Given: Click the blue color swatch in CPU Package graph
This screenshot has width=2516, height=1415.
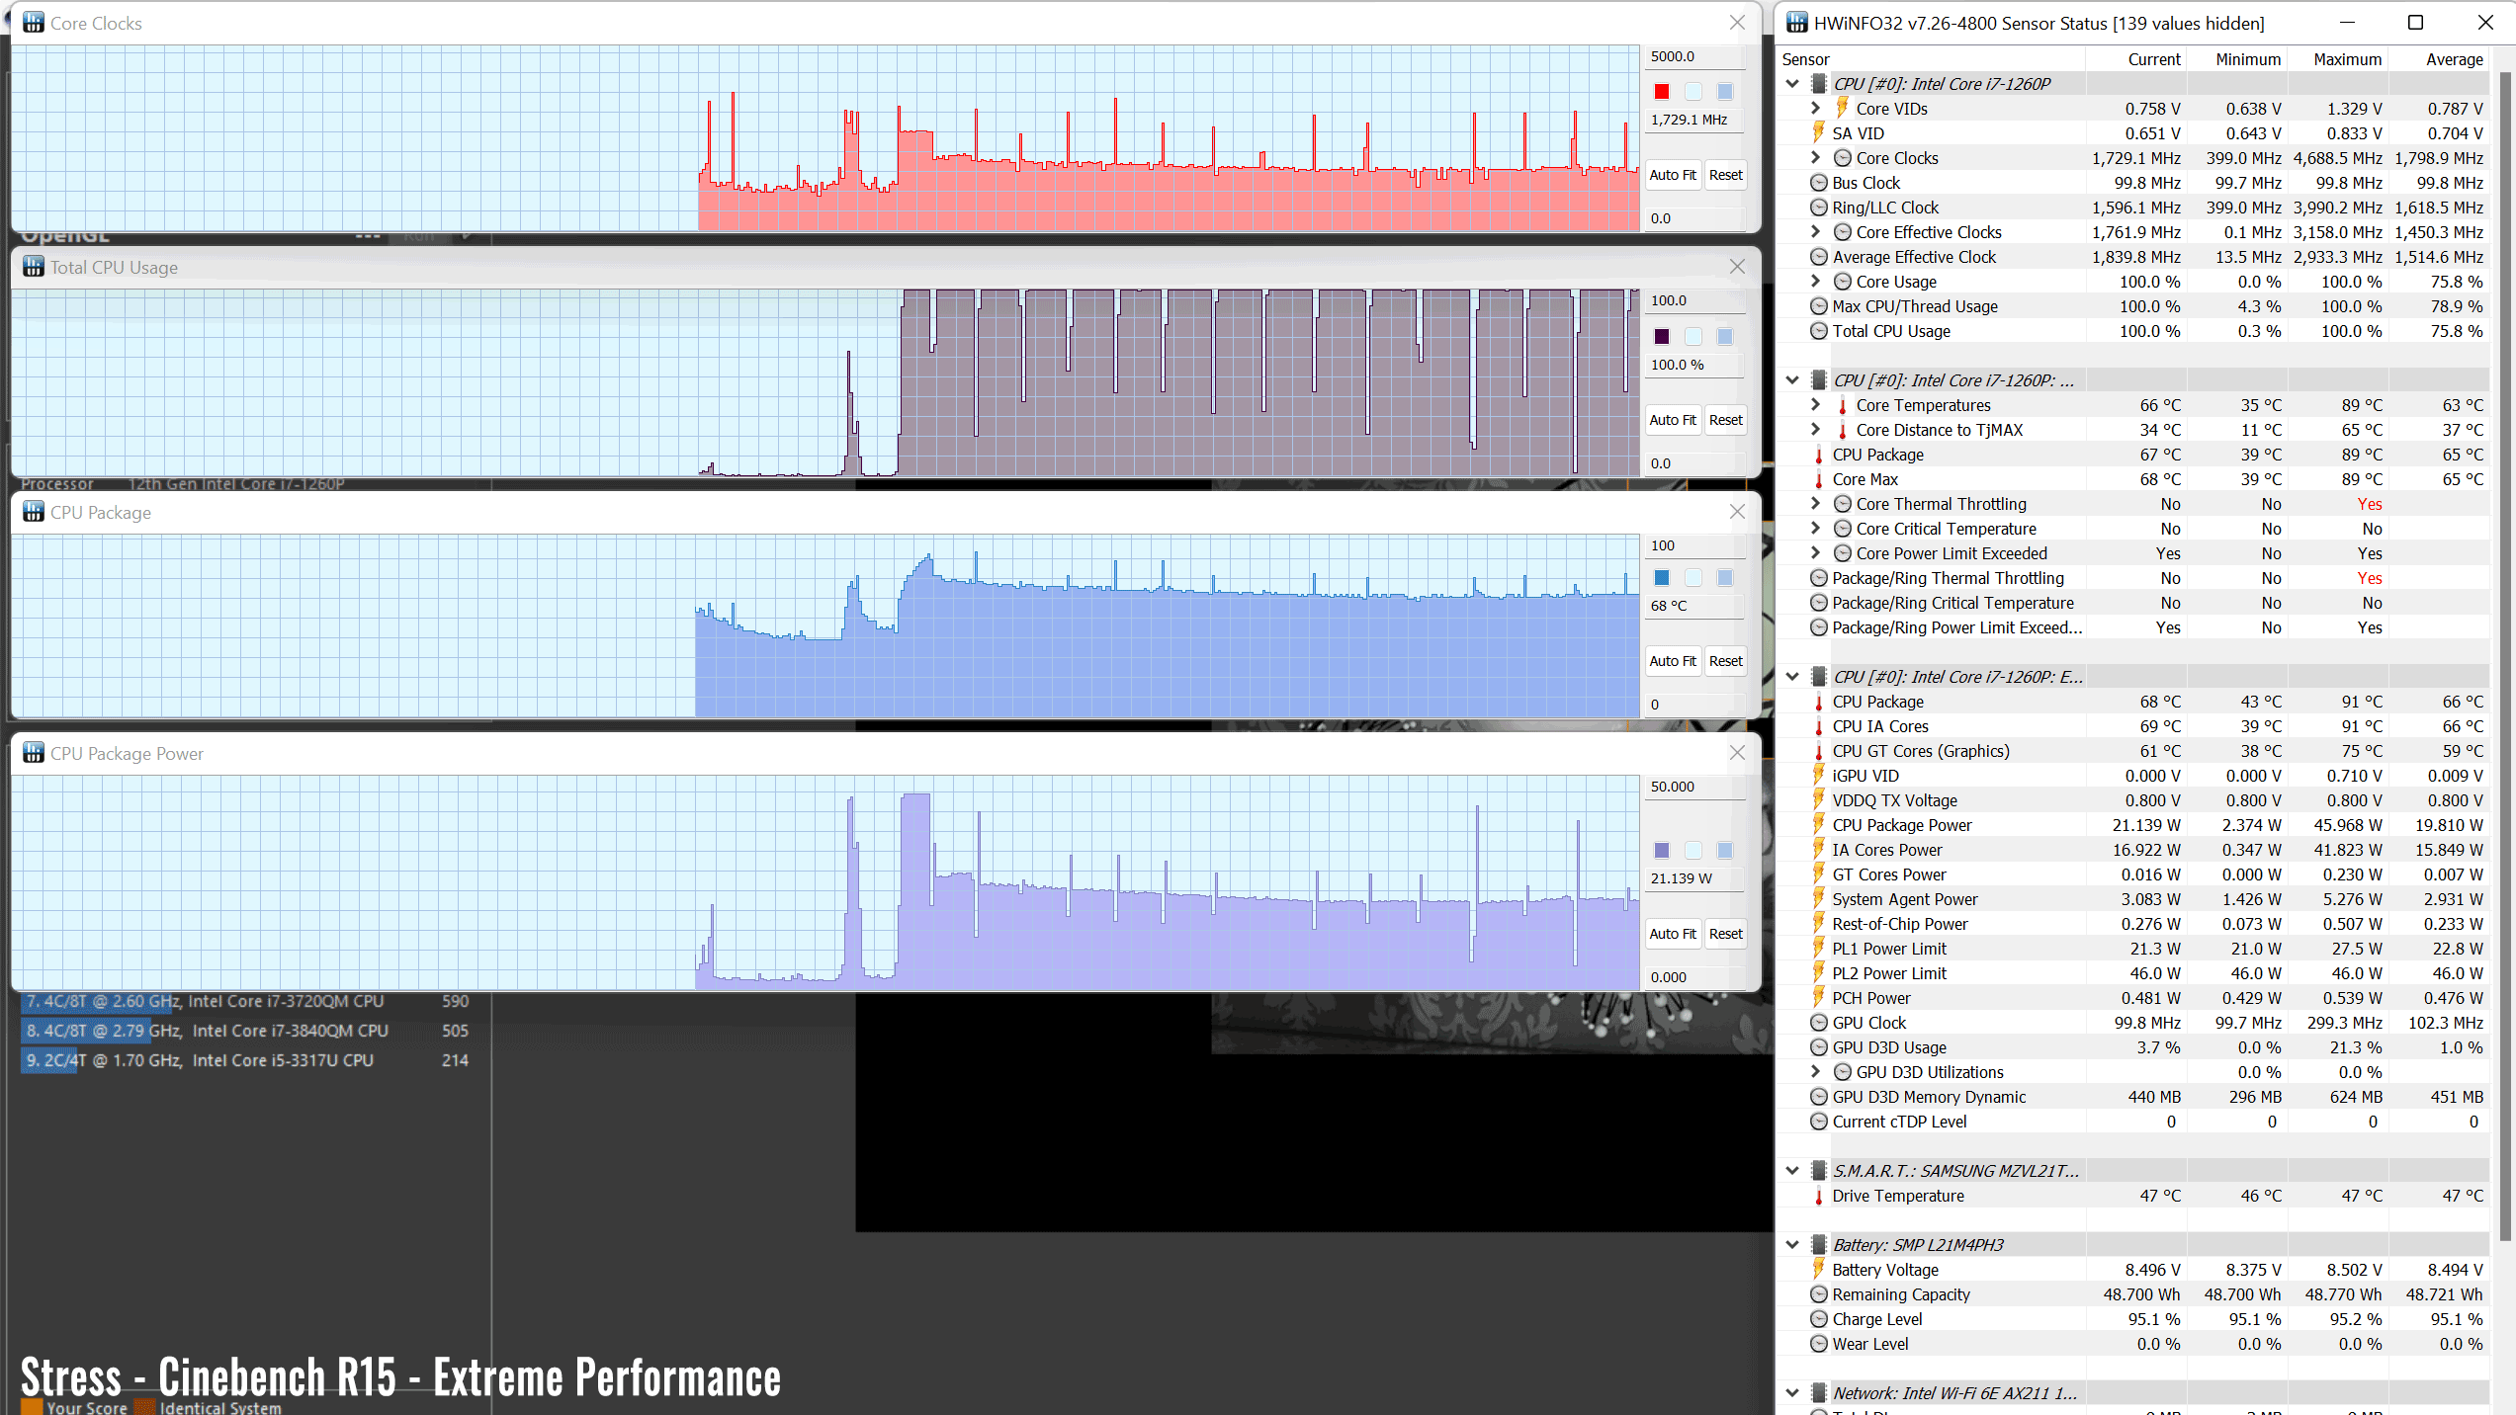Looking at the screenshot, I should [x=1662, y=578].
